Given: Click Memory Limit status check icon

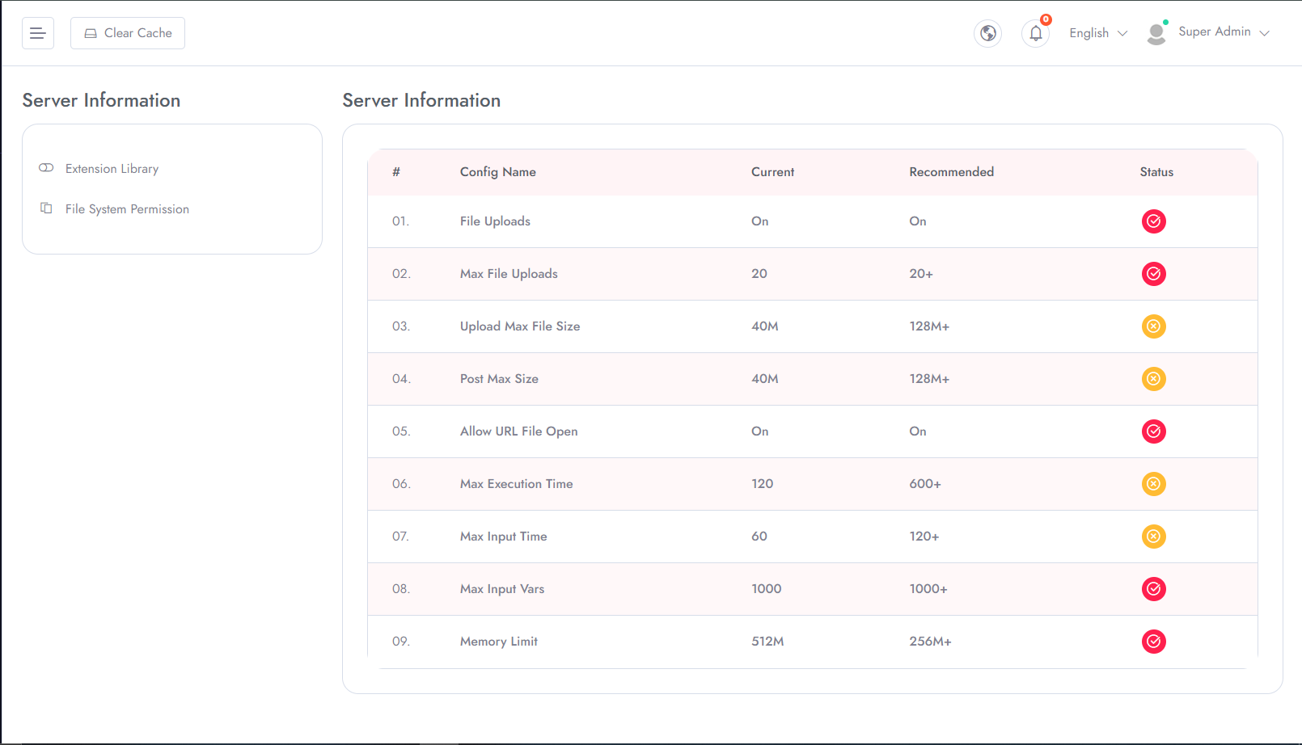Looking at the screenshot, I should pyautogui.click(x=1153, y=642).
